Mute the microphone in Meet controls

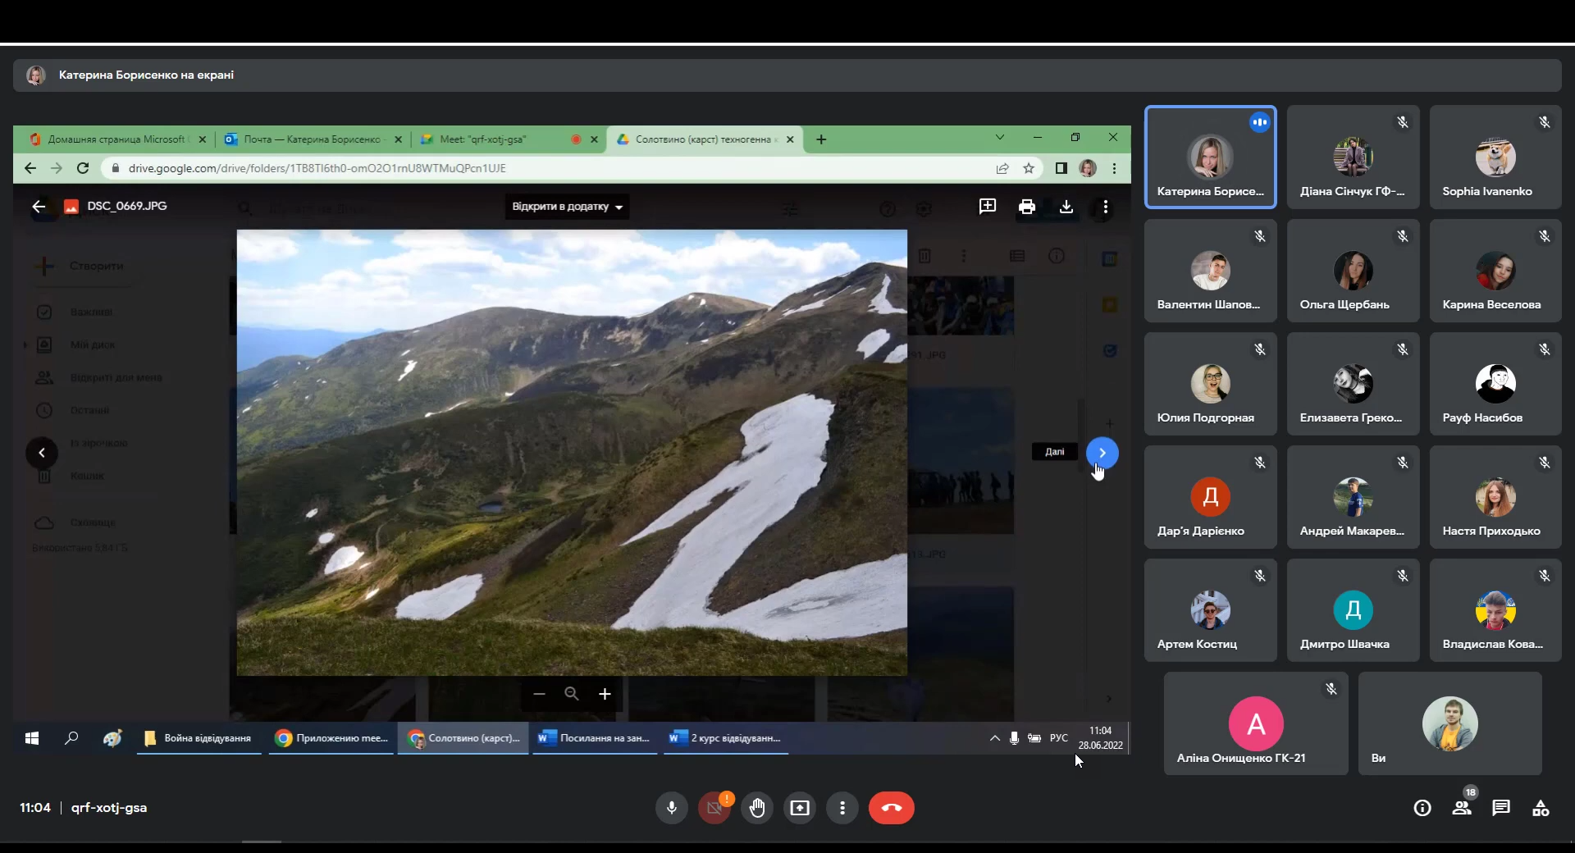[671, 808]
